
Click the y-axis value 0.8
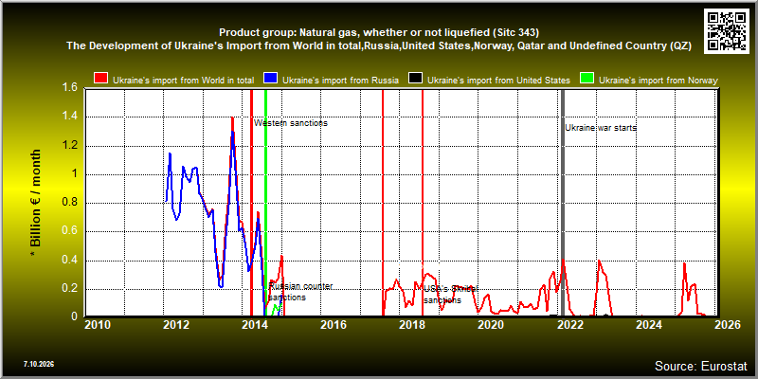[x=70, y=203]
